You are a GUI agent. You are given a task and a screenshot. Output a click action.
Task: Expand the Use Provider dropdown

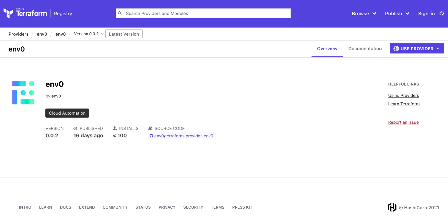click(438, 49)
